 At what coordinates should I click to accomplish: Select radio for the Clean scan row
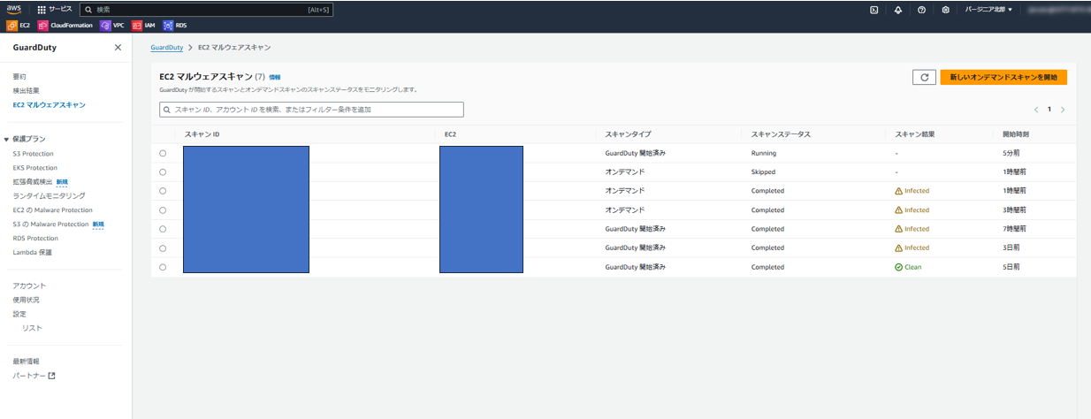coord(163,267)
